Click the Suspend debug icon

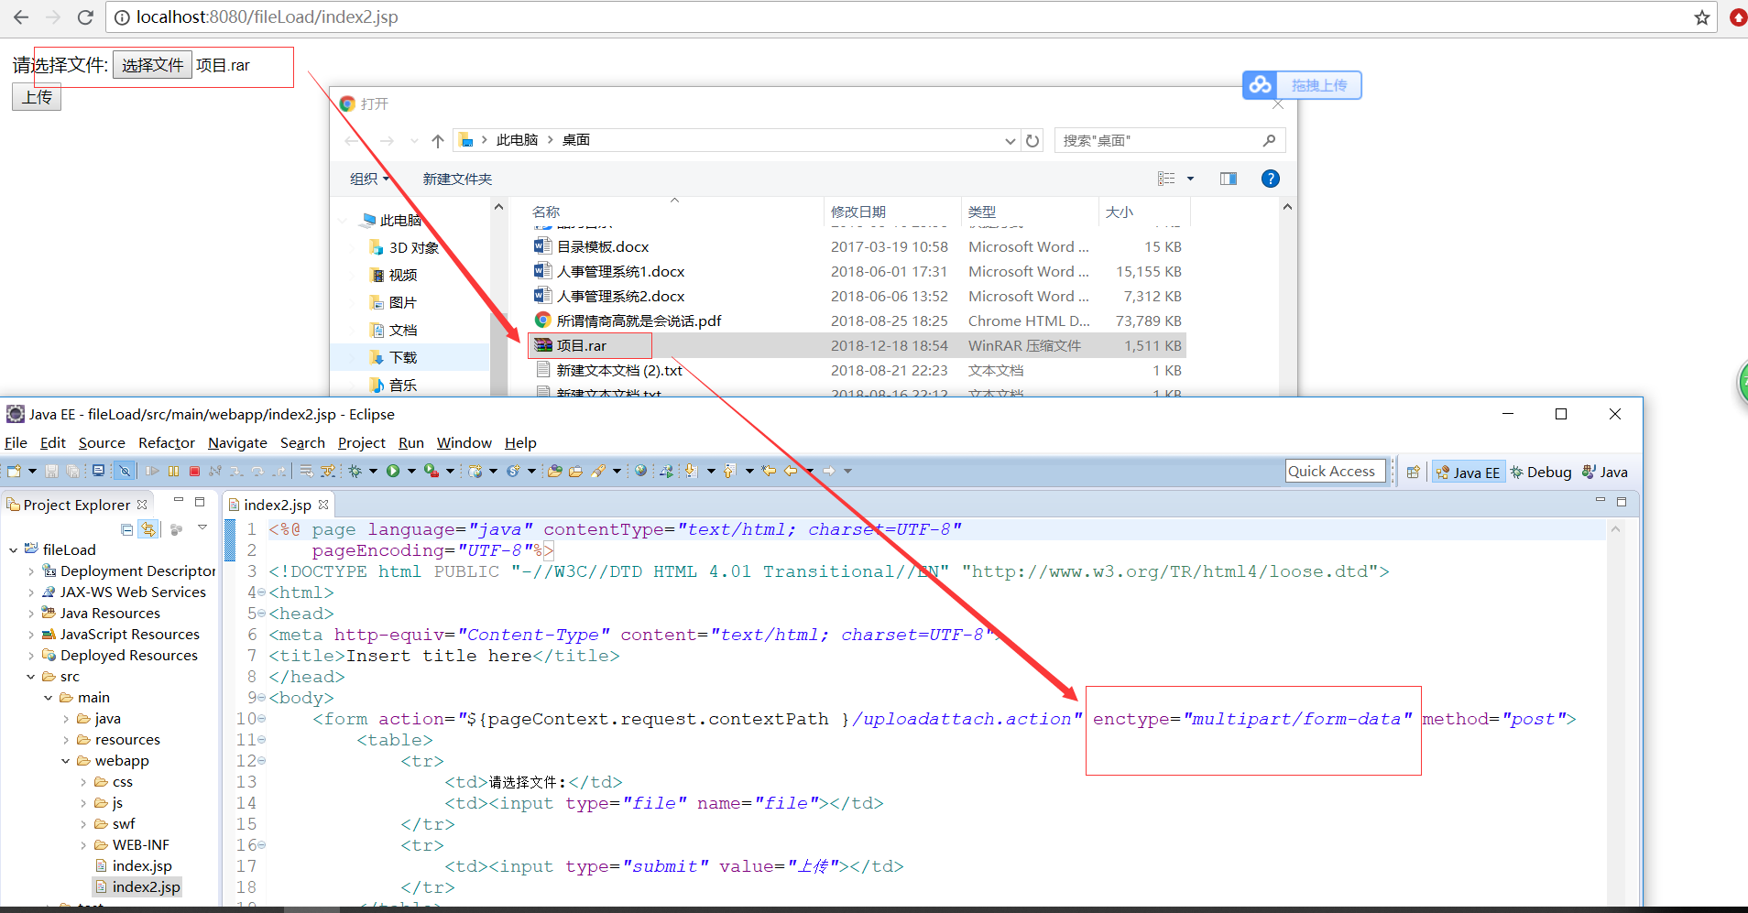point(173,471)
